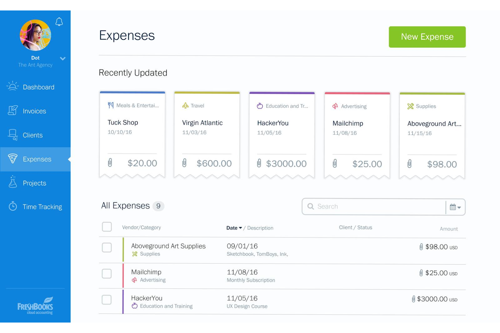The image size is (500, 333).
Task: Click the Client / Status column header
Action: pos(355,227)
